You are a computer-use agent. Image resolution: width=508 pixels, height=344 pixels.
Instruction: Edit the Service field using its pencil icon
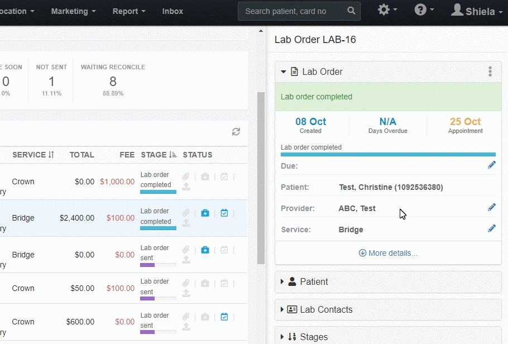[x=492, y=228]
